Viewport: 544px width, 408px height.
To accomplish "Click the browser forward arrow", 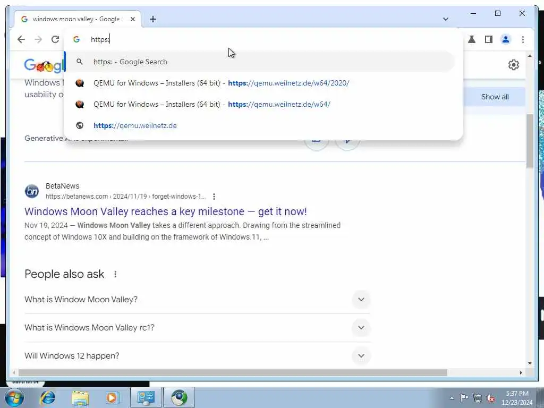I will (x=38, y=39).
